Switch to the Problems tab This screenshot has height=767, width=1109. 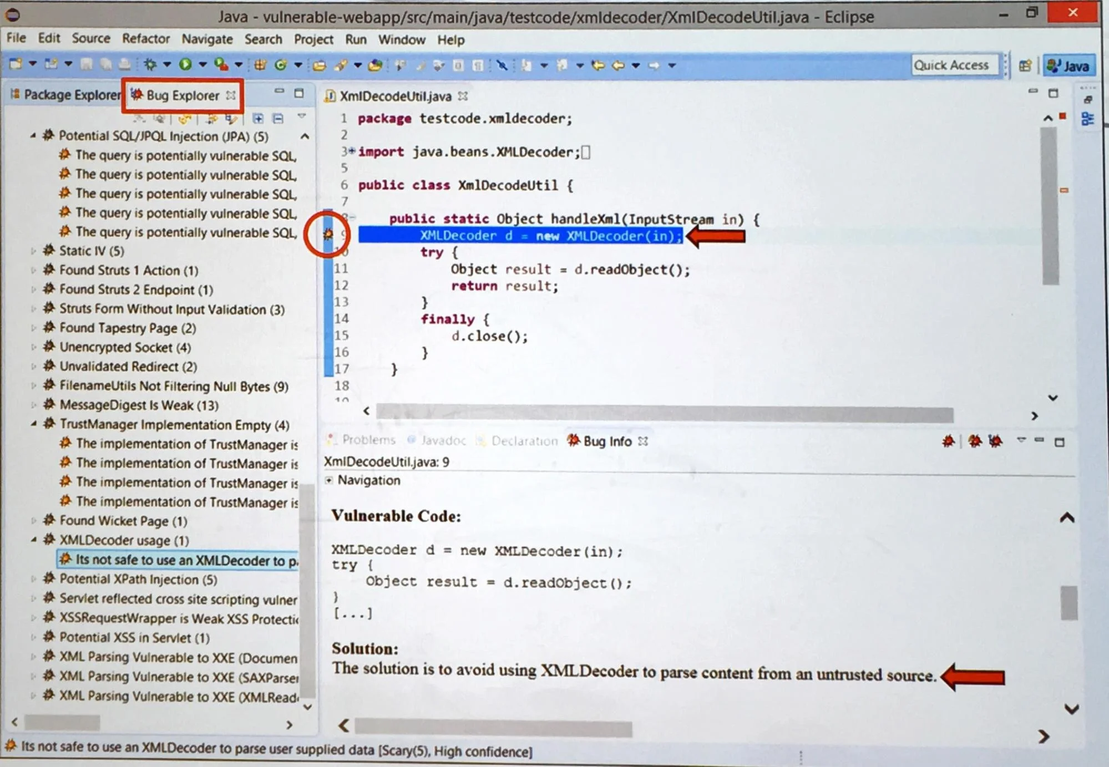coord(361,440)
